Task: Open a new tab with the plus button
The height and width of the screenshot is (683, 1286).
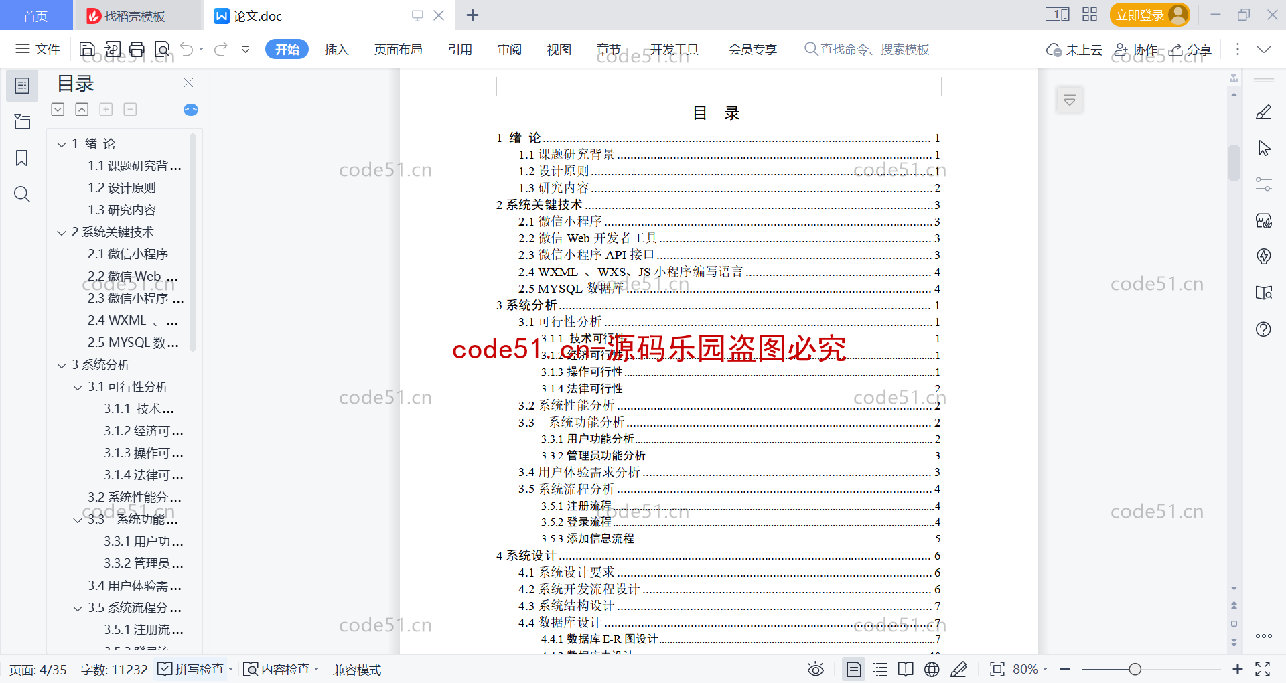Action: click(x=472, y=15)
